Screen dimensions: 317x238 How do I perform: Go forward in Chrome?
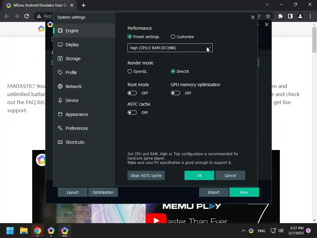(17, 16)
